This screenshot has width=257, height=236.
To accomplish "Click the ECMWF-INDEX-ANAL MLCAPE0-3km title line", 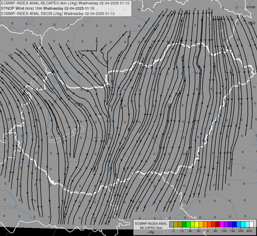I will coord(65,3).
